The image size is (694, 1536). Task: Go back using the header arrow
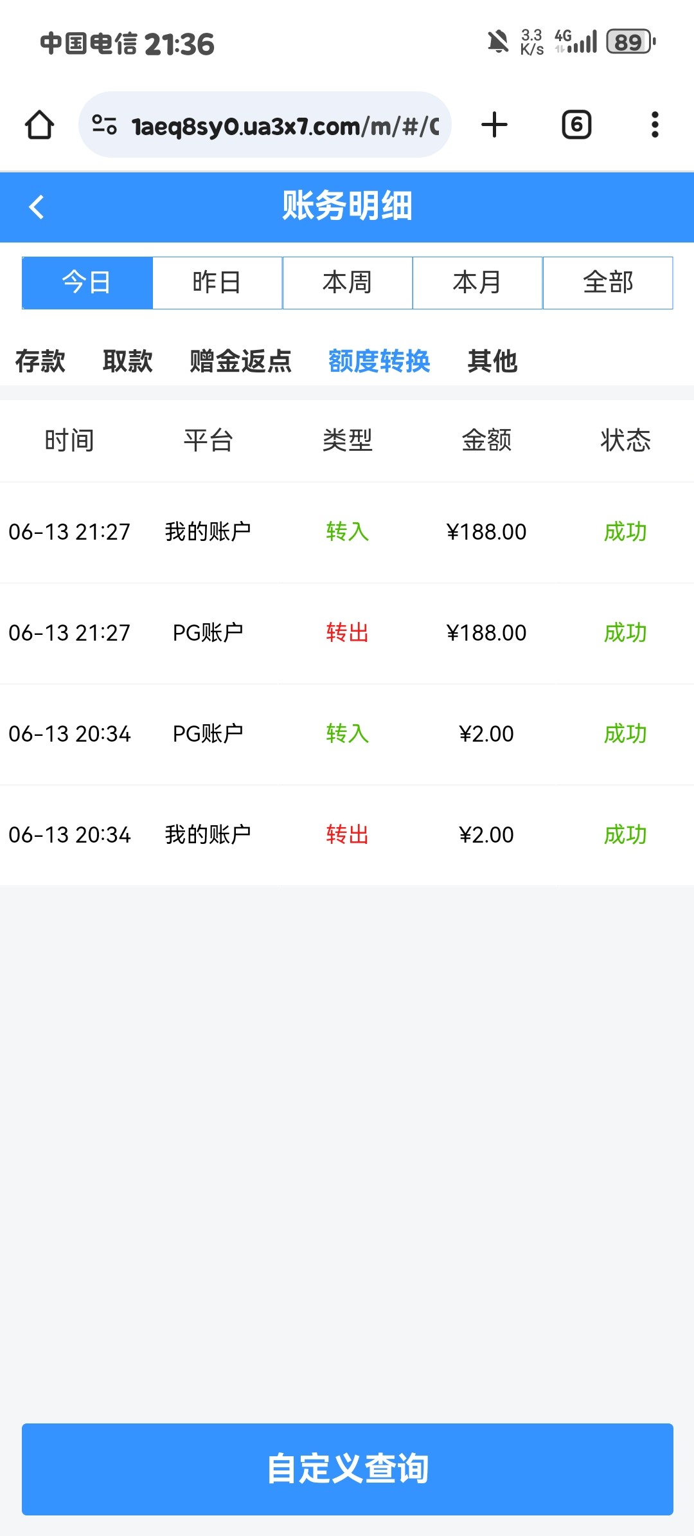coord(37,207)
